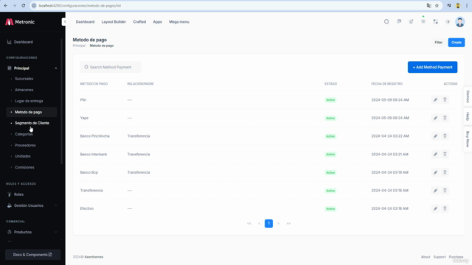Go to Proveedores
The image size is (472, 265).
25,145
